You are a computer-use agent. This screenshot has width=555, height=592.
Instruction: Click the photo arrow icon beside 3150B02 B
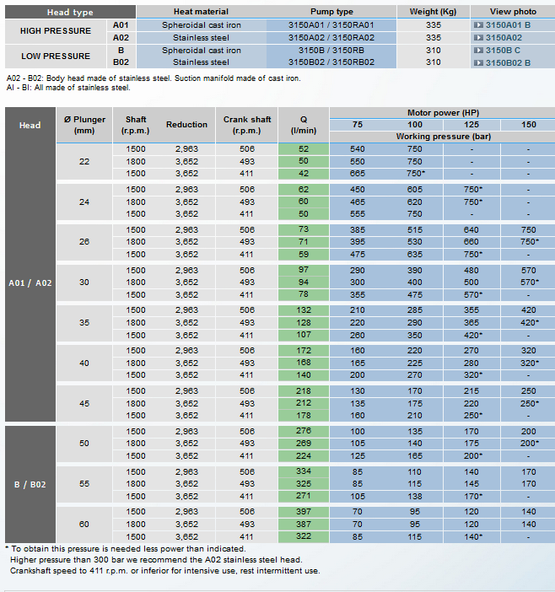click(x=479, y=62)
